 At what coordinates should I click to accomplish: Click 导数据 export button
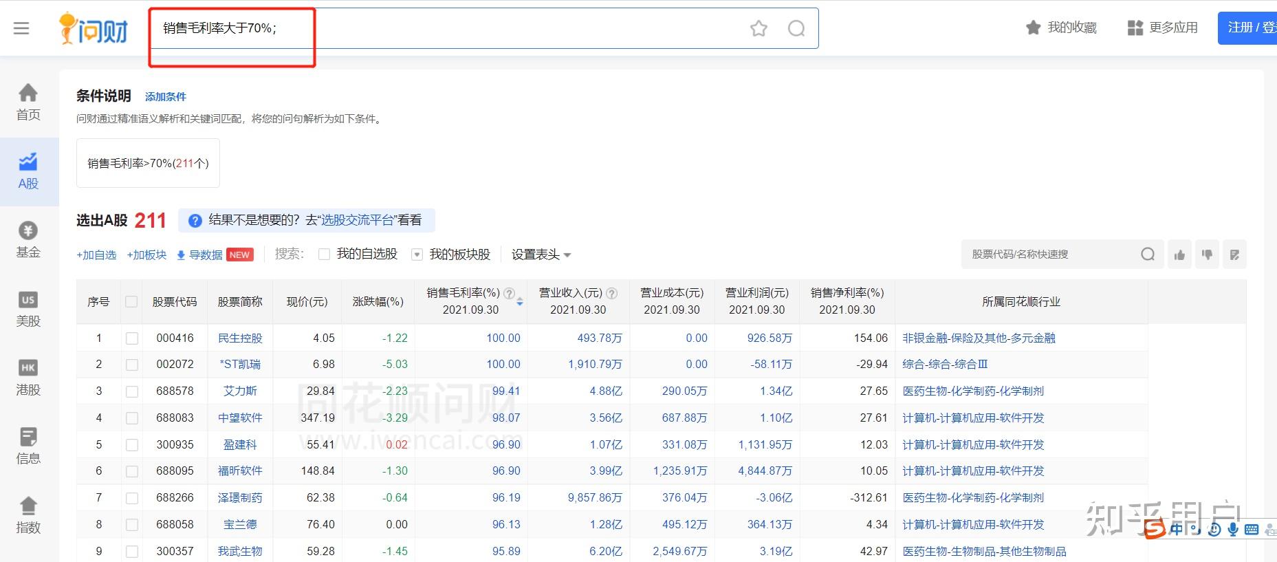[x=215, y=255]
